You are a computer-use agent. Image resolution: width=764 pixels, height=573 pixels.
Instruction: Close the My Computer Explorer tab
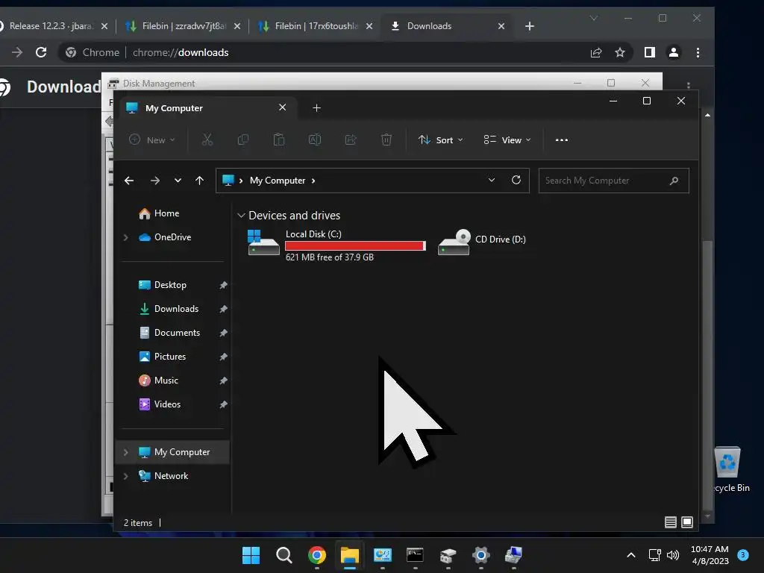pyautogui.click(x=283, y=107)
